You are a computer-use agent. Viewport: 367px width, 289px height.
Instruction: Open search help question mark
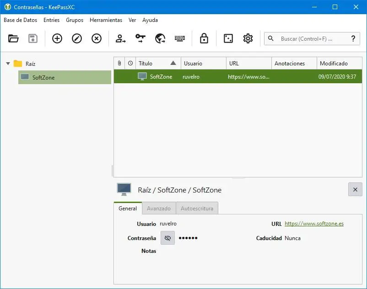[x=353, y=38]
